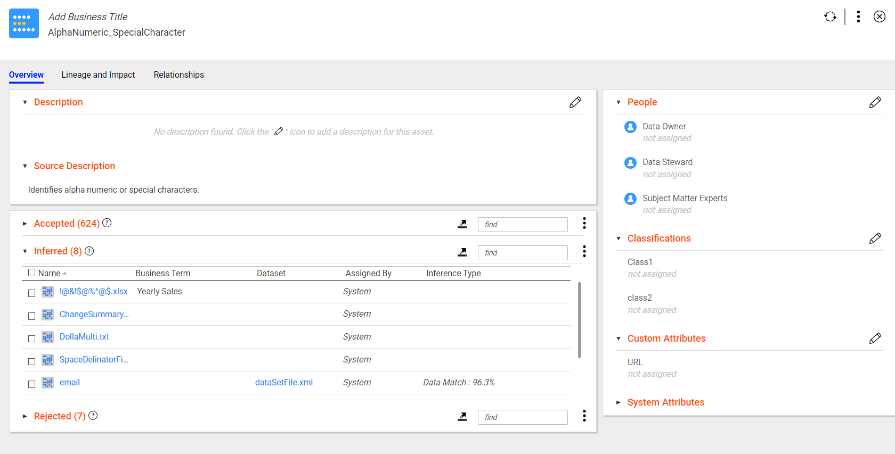Viewport: 895px width, 454px height.
Task: Select the Overview tab
Action: [x=26, y=75]
